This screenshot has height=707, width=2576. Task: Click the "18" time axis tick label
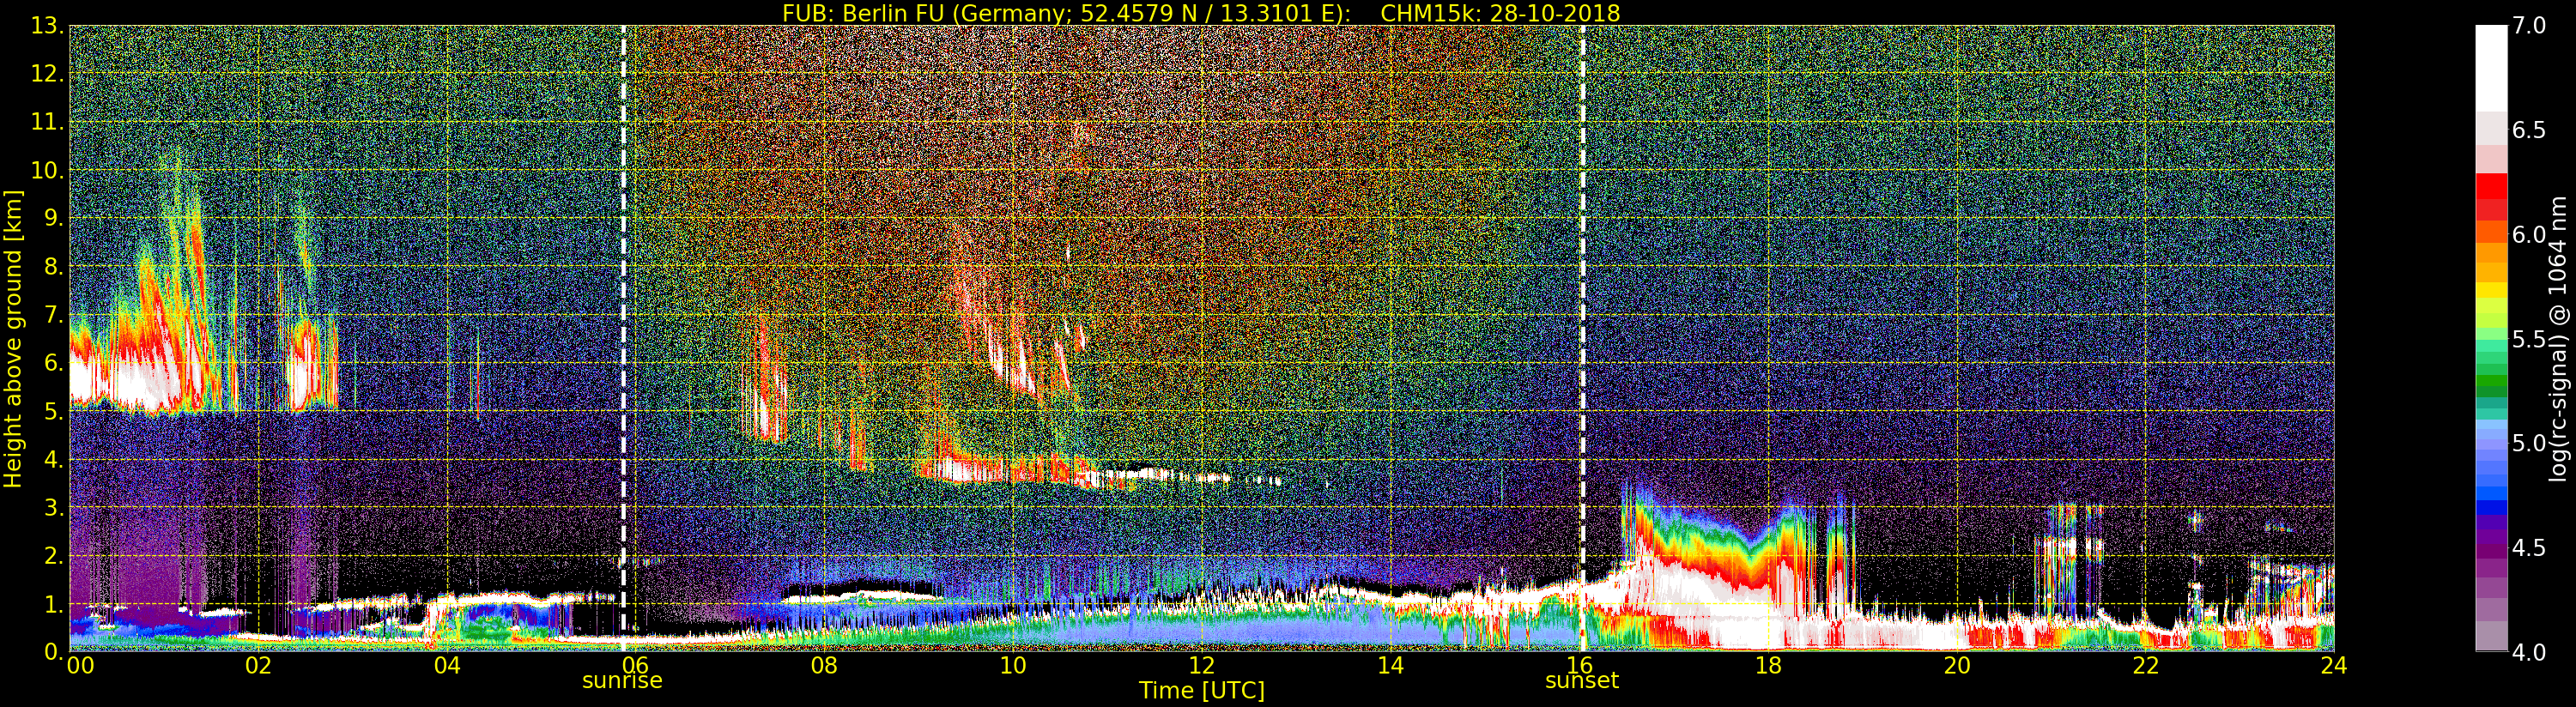click(1768, 665)
